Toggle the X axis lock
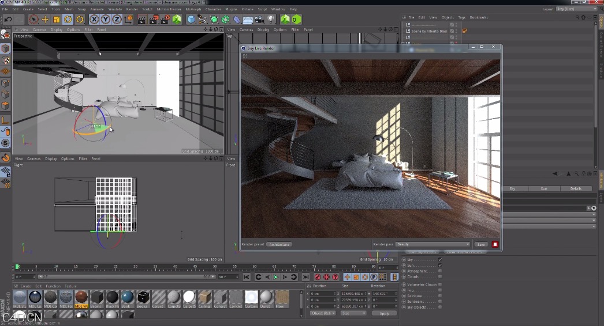 pos(94,19)
